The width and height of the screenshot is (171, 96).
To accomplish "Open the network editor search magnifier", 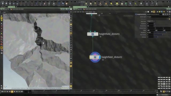I will click(168, 12).
